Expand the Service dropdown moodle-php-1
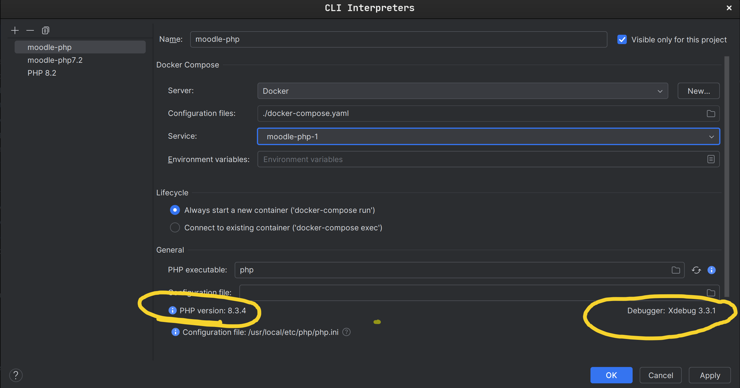 [x=488, y=136]
